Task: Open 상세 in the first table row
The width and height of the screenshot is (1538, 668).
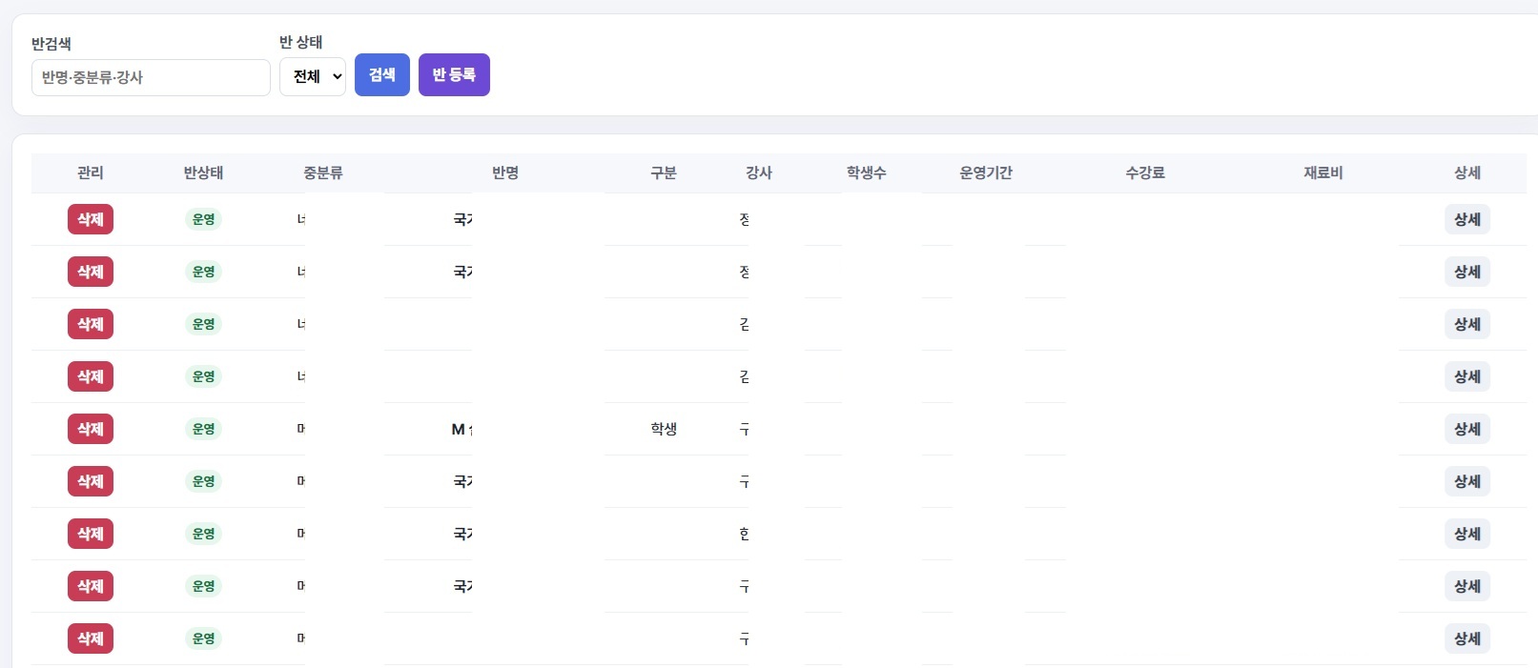Action: 1467,219
